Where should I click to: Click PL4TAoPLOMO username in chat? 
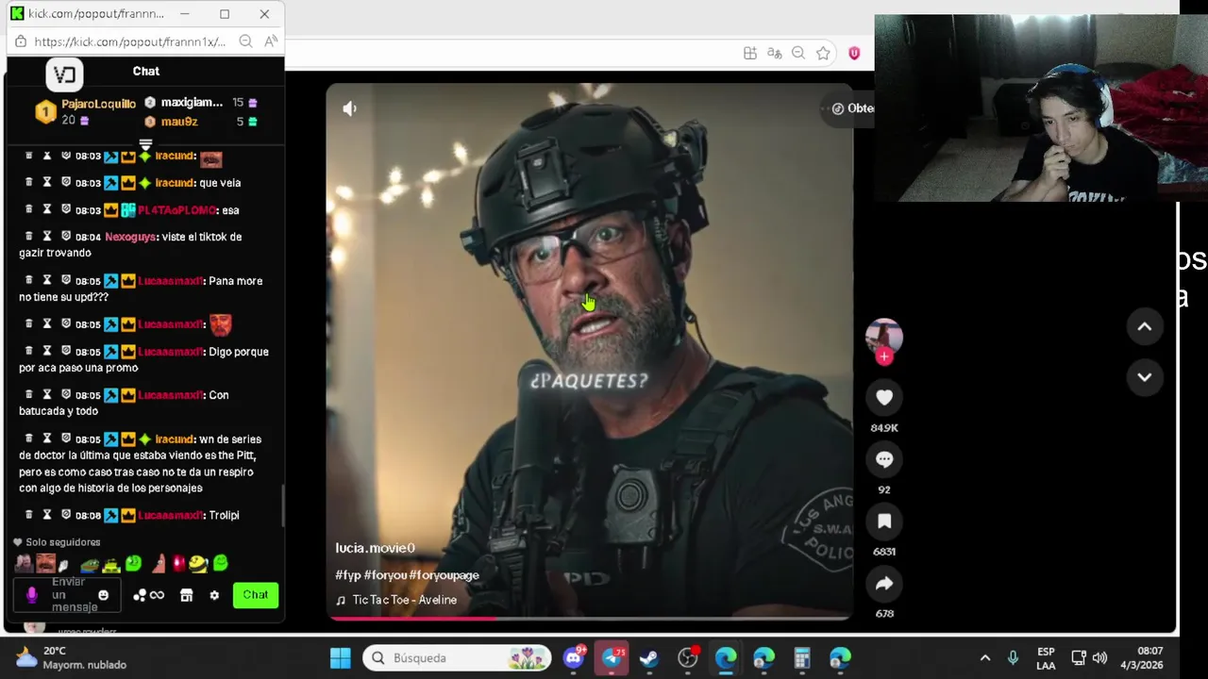177,210
